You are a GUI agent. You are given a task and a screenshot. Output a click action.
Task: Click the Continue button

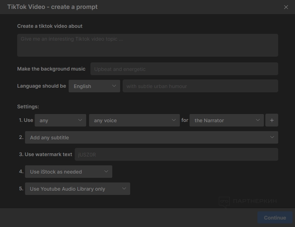coord(275,218)
